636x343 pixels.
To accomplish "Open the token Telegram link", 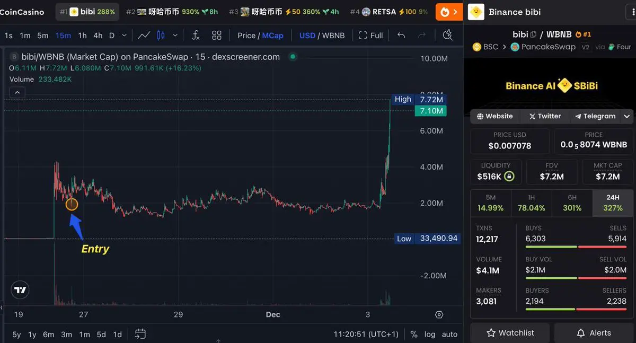I will pos(595,116).
